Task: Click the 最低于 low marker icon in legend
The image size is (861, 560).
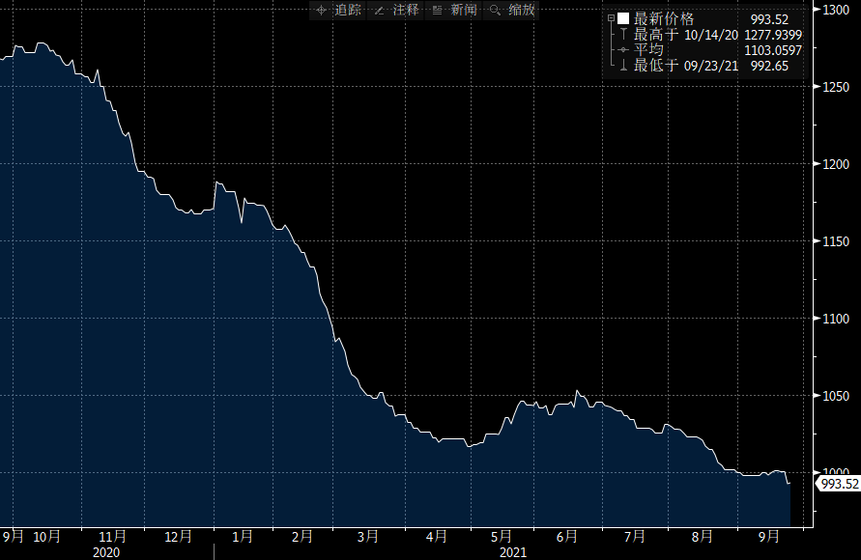Action: 623,65
